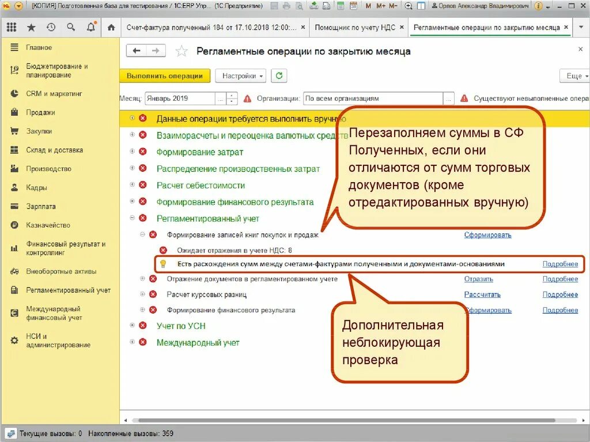Expand Взаиморасчеты и переоценка валютных средств
Viewport: 590px width, 442px height.
132,134
